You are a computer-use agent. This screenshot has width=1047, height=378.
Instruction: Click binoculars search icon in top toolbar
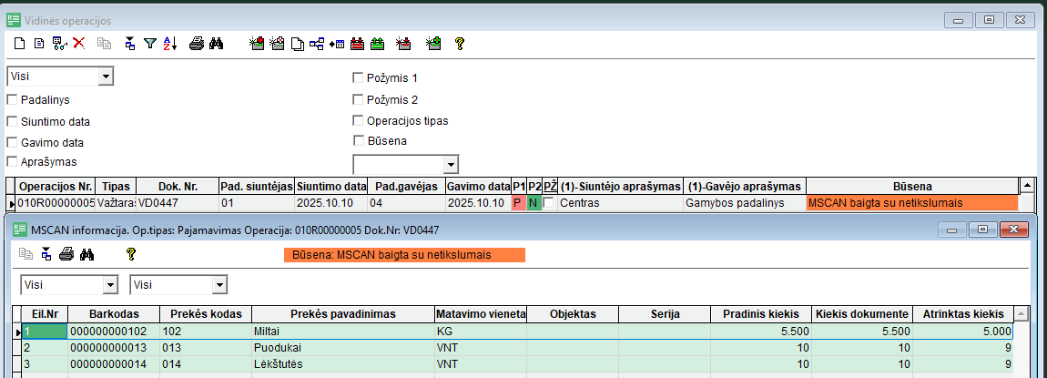tap(216, 43)
